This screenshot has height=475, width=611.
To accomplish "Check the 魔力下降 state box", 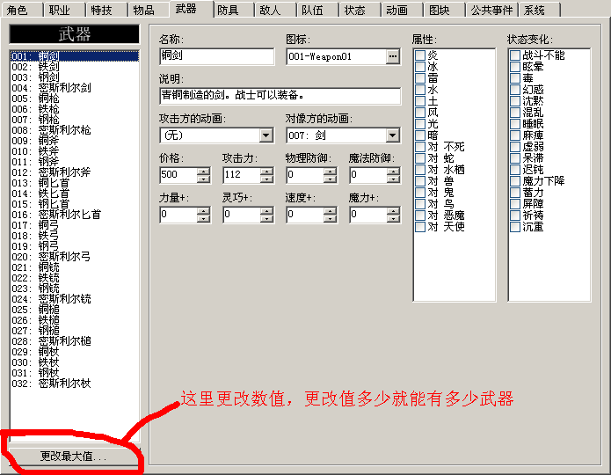I will coord(515,181).
